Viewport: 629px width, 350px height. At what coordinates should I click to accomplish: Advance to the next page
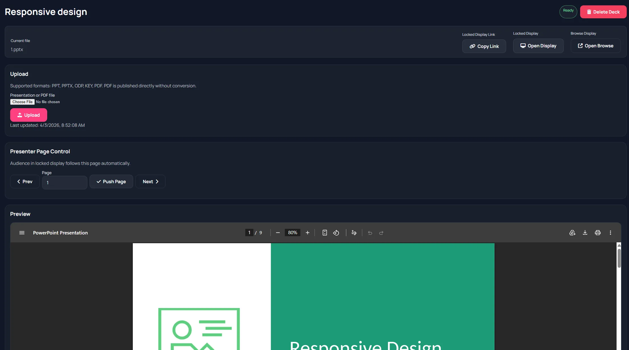150,181
